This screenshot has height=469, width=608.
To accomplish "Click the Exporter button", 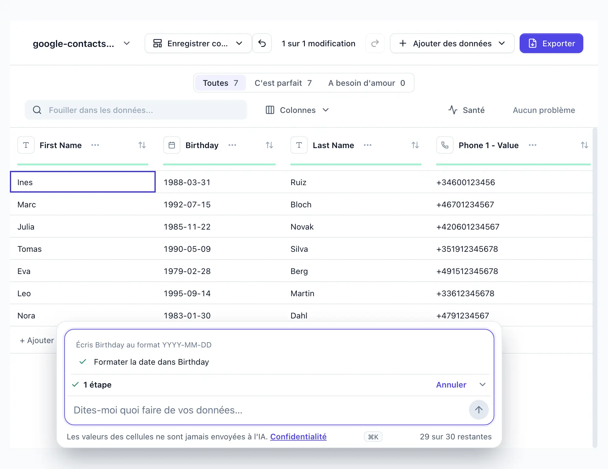I will pyautogui.click(x=551, y=44).
